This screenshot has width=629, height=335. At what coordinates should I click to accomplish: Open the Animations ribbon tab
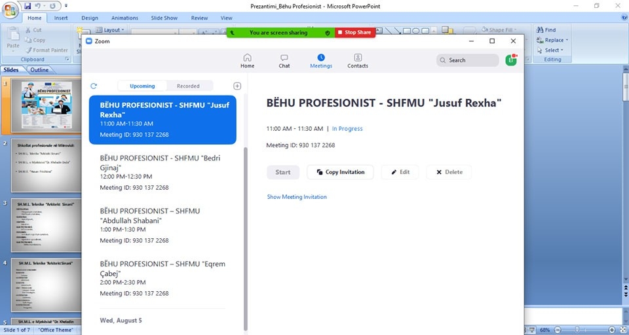click(x=124, y=18)
